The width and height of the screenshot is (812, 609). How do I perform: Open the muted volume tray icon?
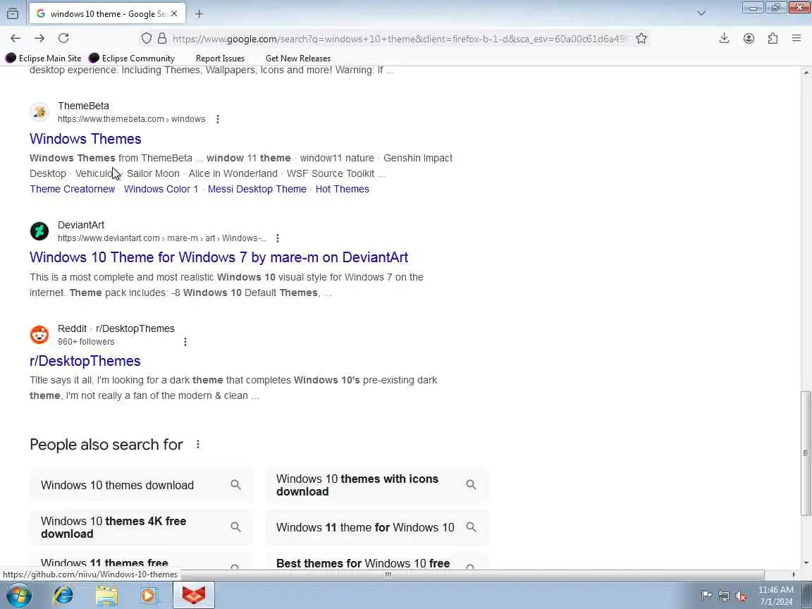click(741, 596)
